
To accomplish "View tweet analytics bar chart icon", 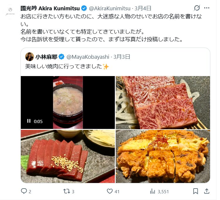I will (x=152, y=191).
